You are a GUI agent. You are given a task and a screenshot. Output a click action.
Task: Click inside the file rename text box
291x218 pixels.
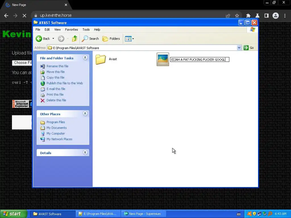200,60
